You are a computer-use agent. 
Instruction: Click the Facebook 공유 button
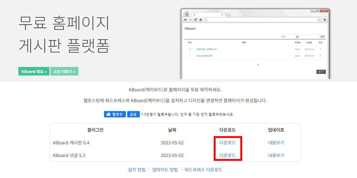pos(133,115)
